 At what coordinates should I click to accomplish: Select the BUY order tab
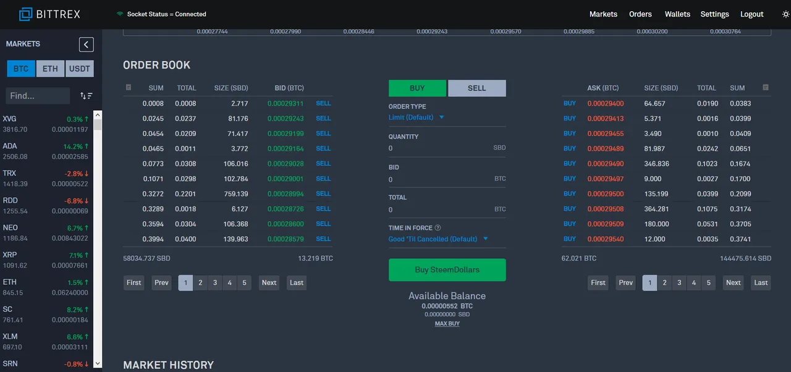tap(417, 88)
